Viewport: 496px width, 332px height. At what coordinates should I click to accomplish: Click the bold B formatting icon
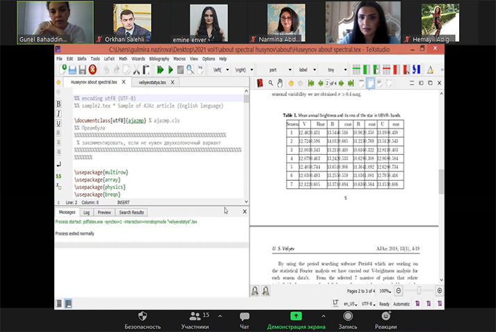[x=58, y=104]
